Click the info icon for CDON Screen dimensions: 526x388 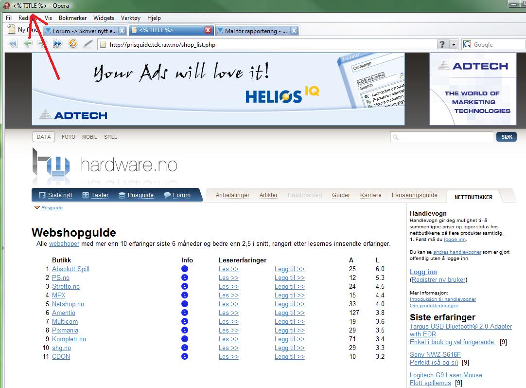point(185,356)
